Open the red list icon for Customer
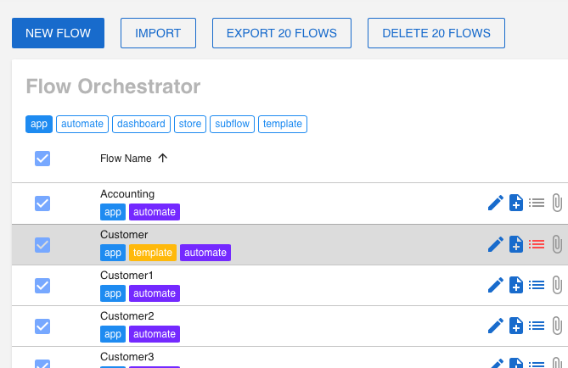The width and height of the screenshot is (568, 368). pos(537,244)
